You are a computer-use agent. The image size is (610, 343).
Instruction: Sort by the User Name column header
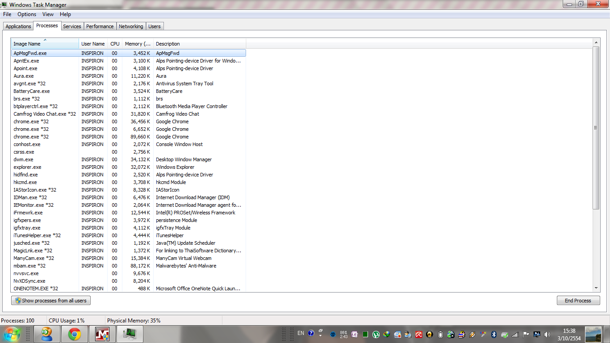click(93, 44)
